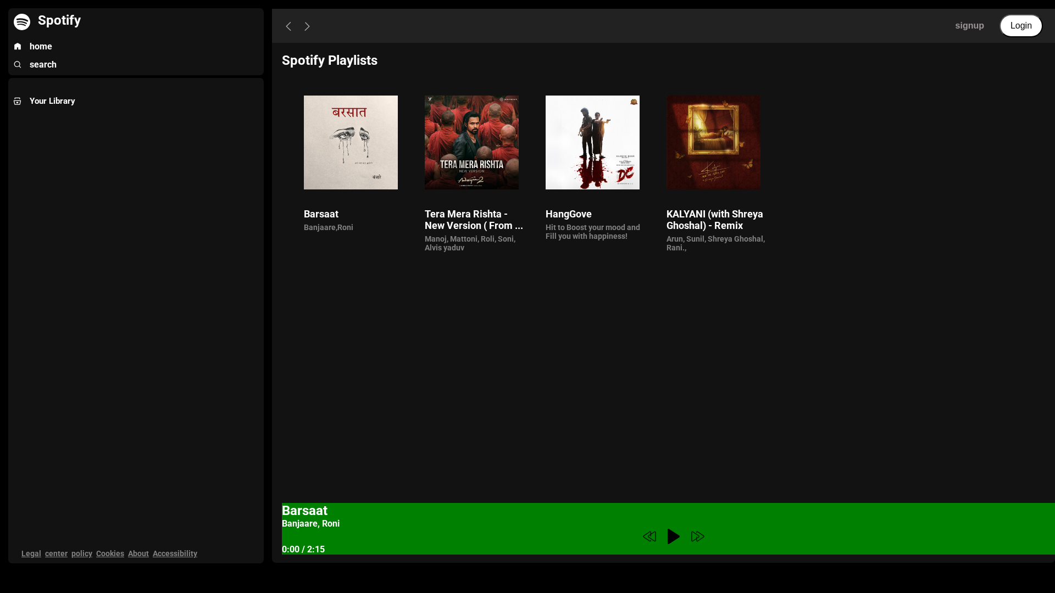The height and width of the screenshot is (593, 1055).
Task: Click the signup button
Action: click(x=969, y=26)
